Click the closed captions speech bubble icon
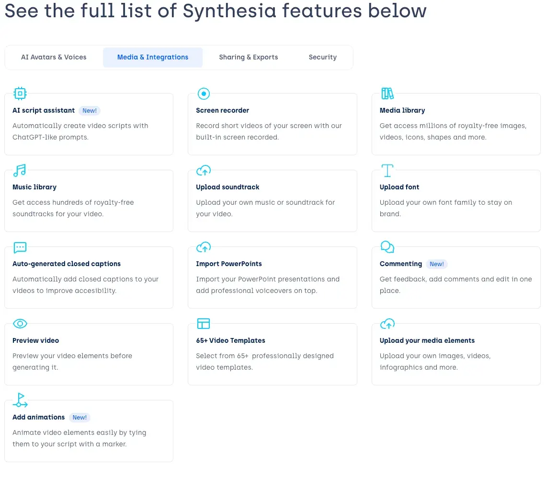The width and height of the screenshot is (546, 478). [20, 247]
